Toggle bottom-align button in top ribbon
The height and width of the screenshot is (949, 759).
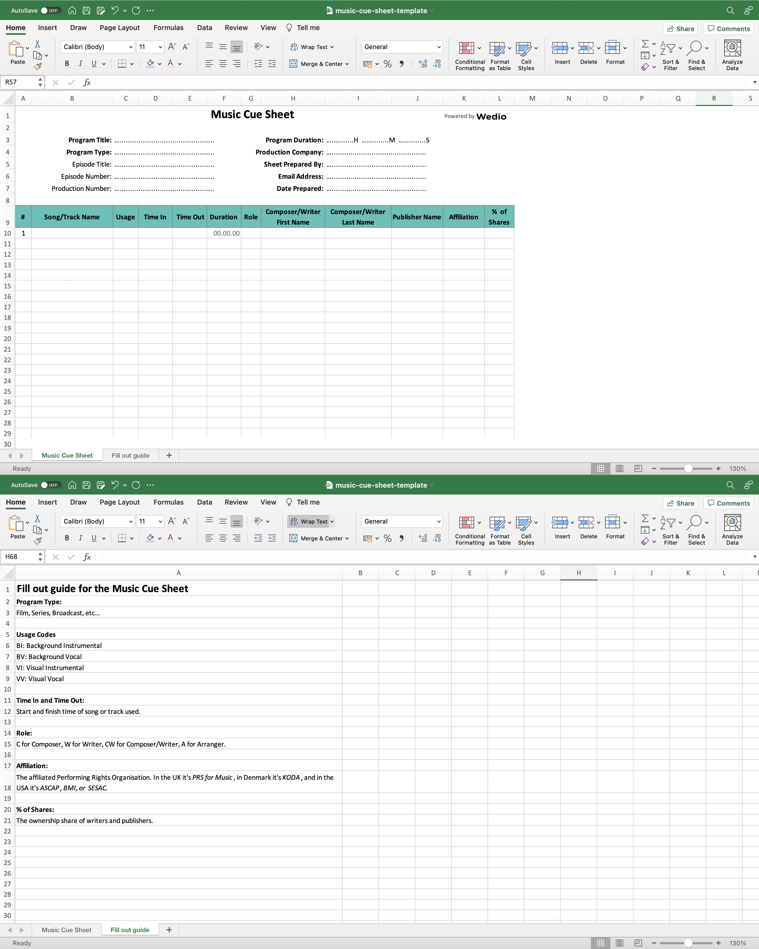[237, 47]
